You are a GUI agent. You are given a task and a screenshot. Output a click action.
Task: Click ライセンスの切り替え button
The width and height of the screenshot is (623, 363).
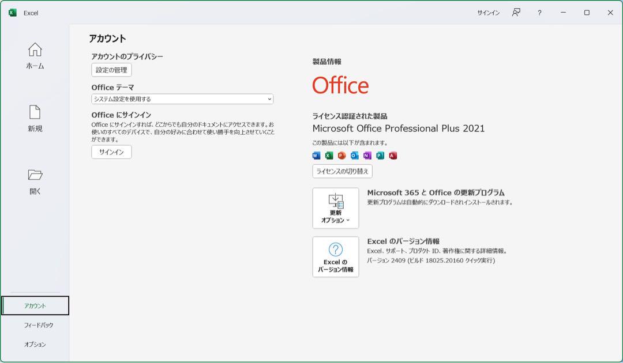point(343,171)
